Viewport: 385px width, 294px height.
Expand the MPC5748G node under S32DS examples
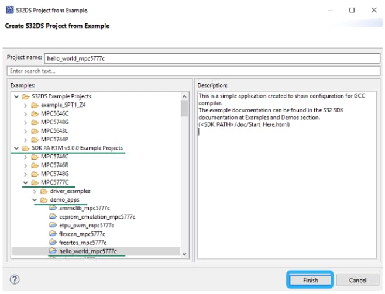[25, 122]
